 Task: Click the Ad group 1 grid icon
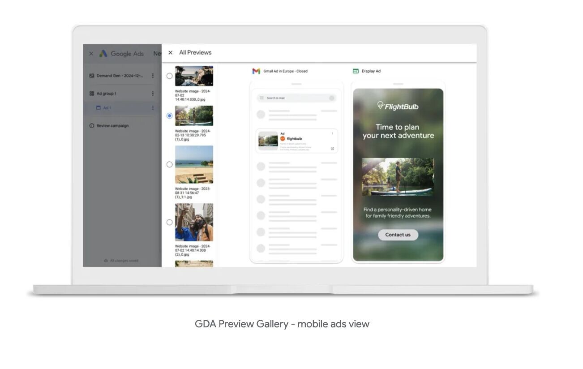tap(92, 94)
